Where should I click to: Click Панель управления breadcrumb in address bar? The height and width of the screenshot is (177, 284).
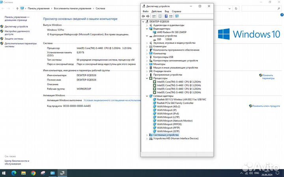point(39,9)
